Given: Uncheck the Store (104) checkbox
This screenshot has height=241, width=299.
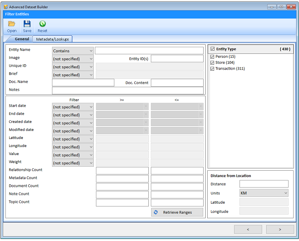Looking at the screenshot, I should [212, 63].
